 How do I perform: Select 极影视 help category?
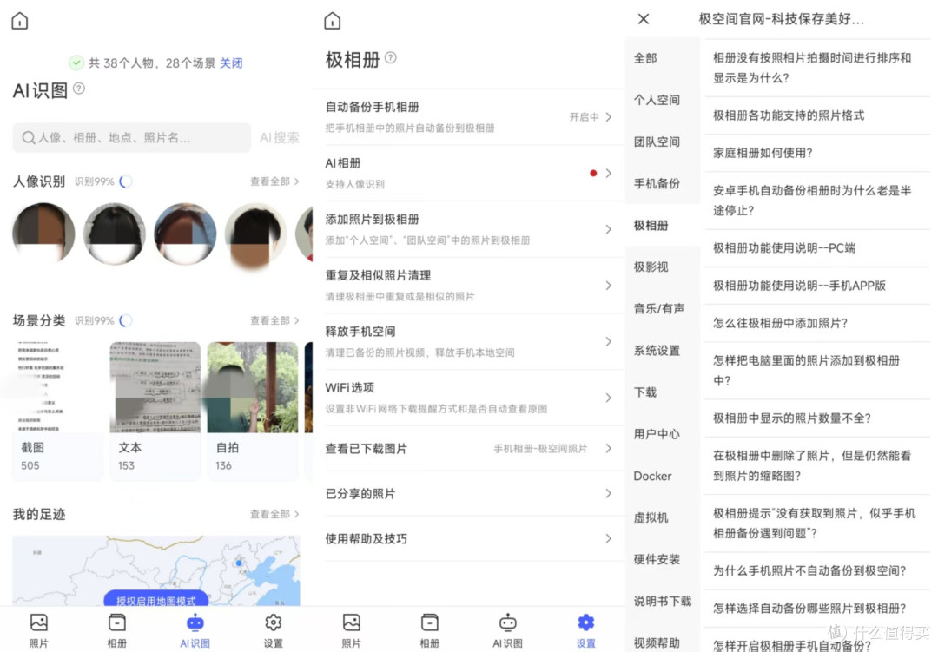(x=651, y=267)
